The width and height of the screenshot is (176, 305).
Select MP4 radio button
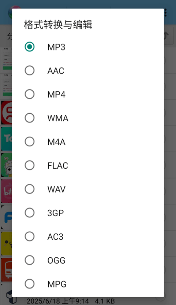coord(30,94)
